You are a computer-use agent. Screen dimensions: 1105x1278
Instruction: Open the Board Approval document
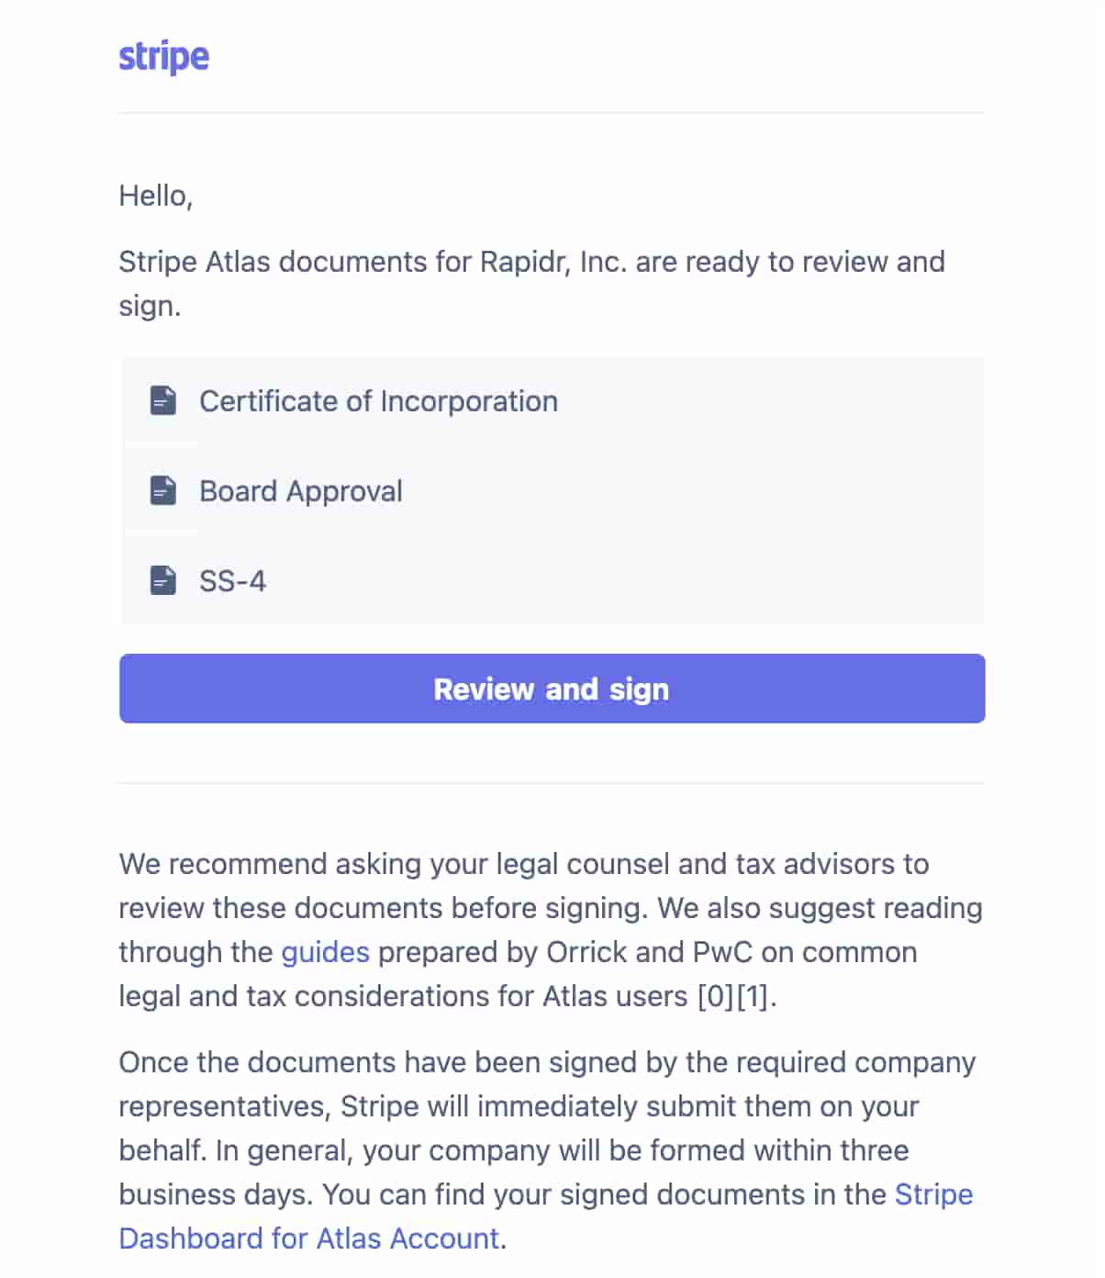tap(301, 490)
